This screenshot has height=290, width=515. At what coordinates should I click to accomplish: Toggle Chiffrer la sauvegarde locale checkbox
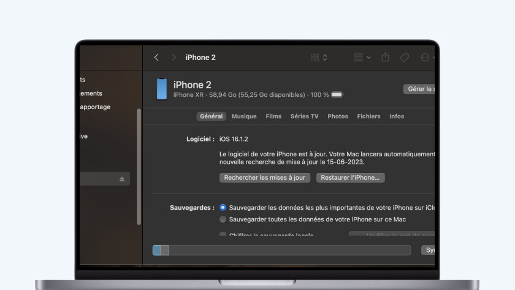223,234
